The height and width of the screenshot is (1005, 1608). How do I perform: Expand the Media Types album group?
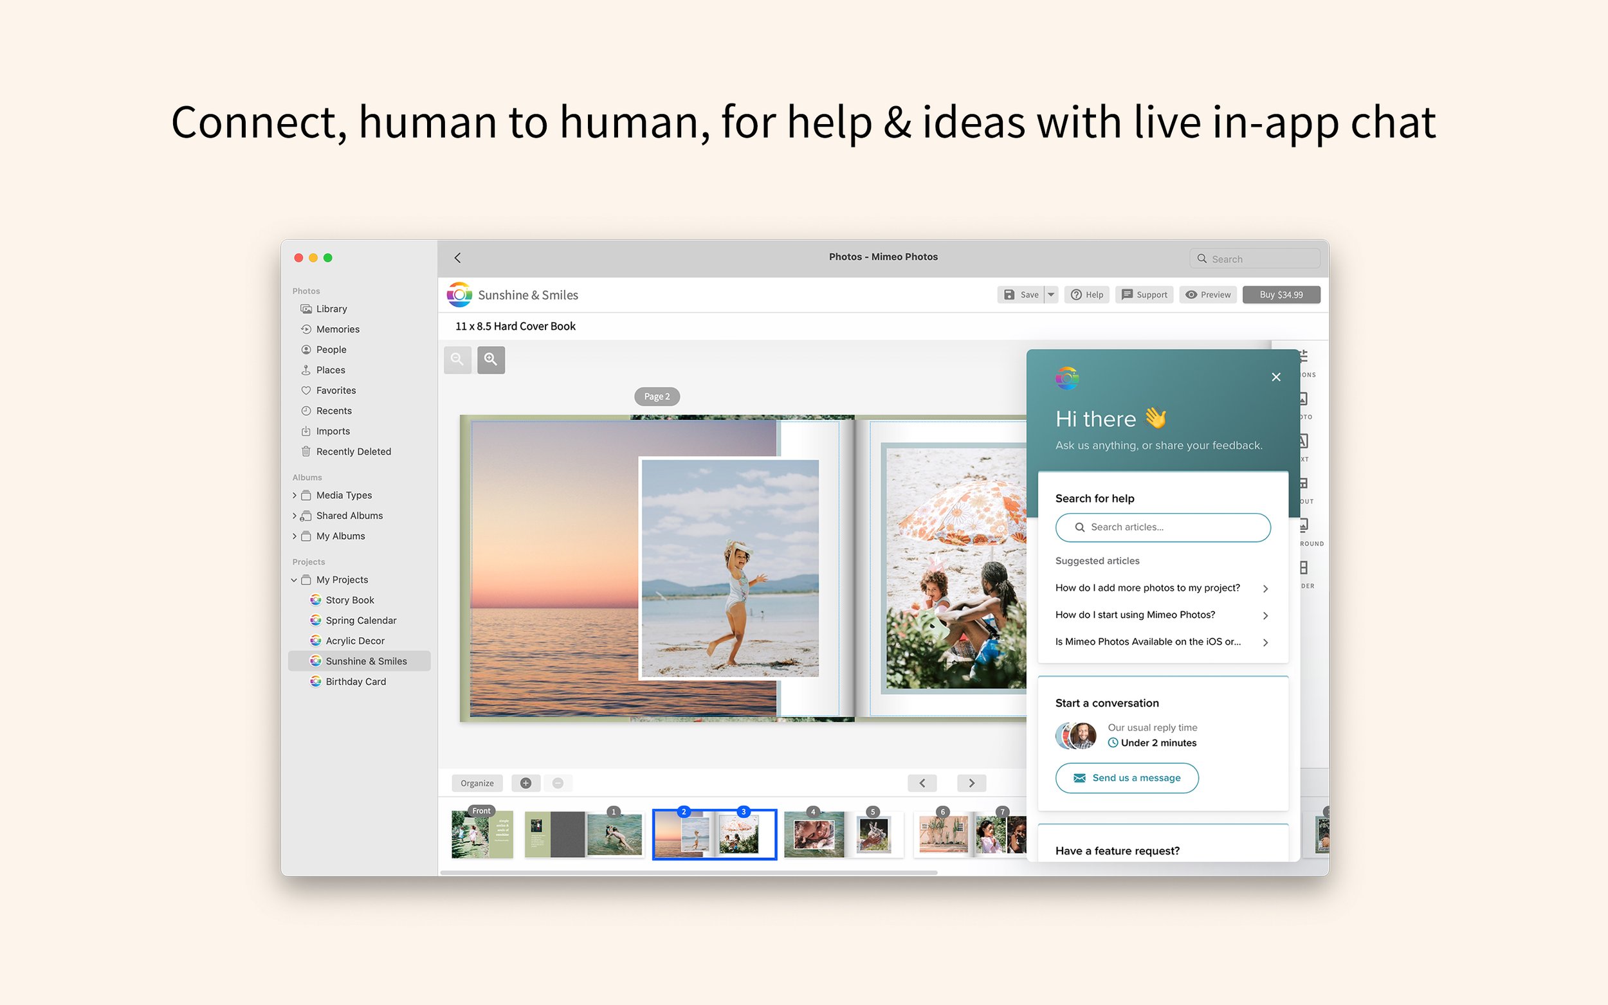(x=295, y=495)
